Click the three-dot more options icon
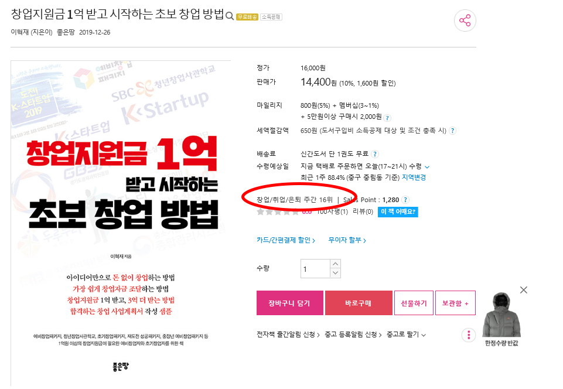The width and height of the screenshot is (563, 389). pyautogui.click(x=469, y=335)
